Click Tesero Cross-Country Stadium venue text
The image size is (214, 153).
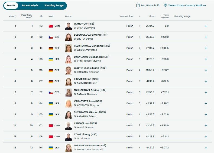(x=187, y=5)
